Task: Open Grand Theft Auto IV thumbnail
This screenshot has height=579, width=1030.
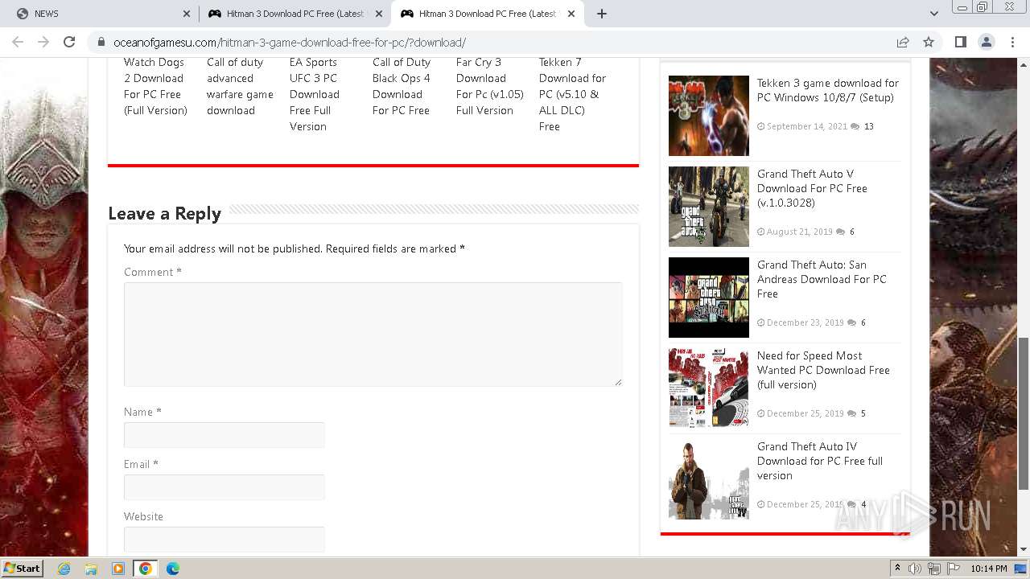Action: point(709,479)
